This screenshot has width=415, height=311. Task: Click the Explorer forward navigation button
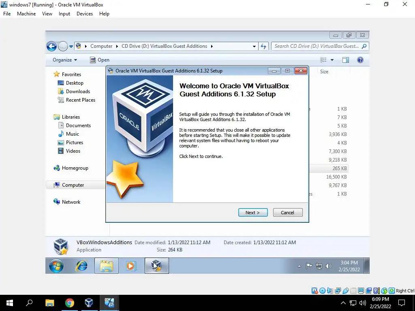tap(63, 46)
